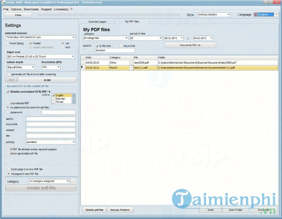Toggle show generated pdf-file checkbox
The width and height of the screenshot is (282, 219).
pos(8,153)
